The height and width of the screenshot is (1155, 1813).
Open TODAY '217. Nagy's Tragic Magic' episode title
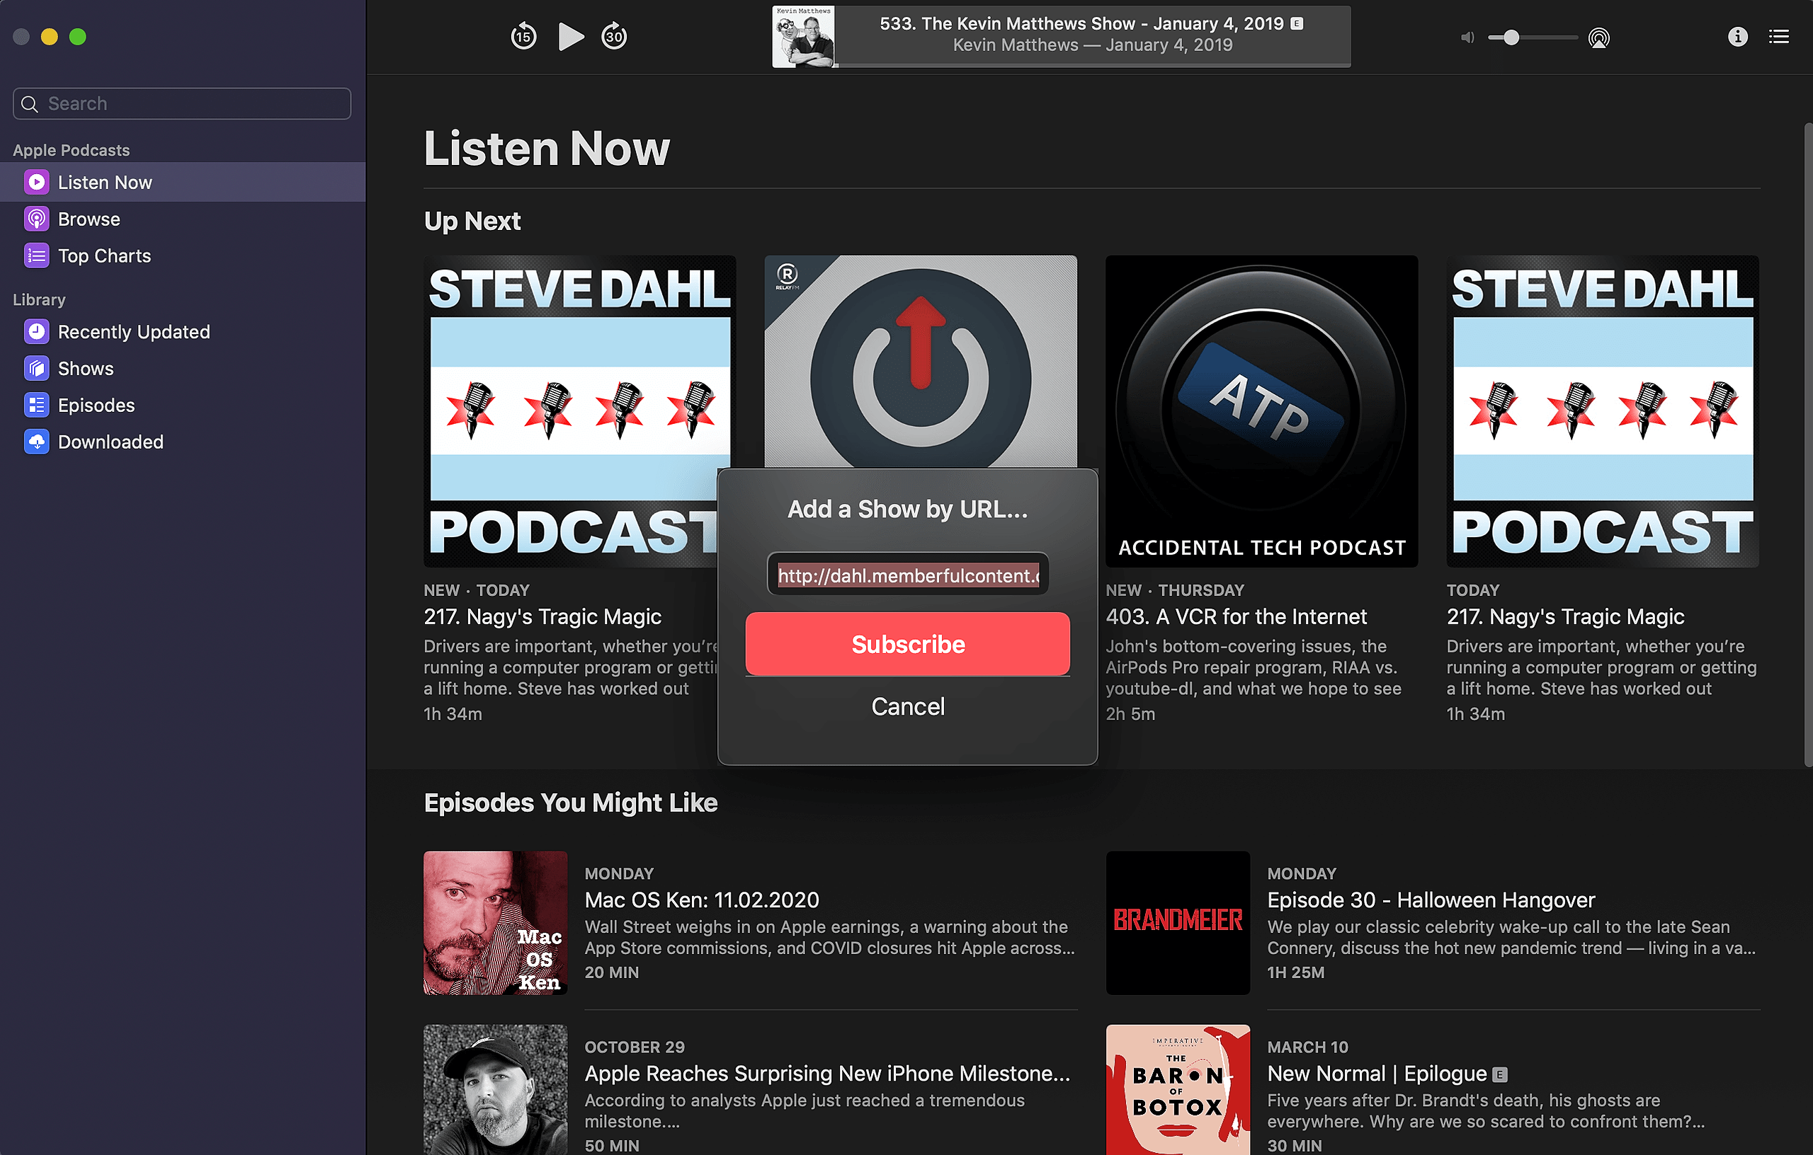(x=1565, y=617)
